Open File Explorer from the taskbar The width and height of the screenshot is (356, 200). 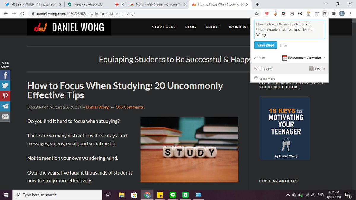pyautogui.click(x=122, y=195)
